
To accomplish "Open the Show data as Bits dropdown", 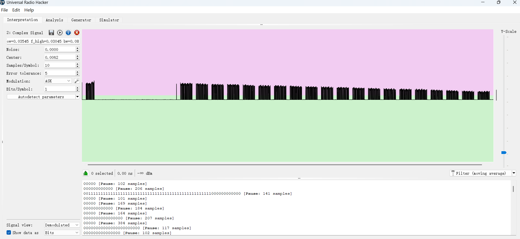I will point(62,233).
